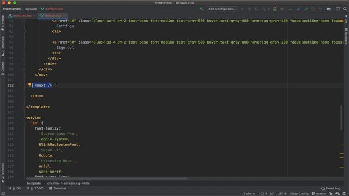The image size is (349, 196).
Task: Click the closing template tag text
Action: pos(38,107)
